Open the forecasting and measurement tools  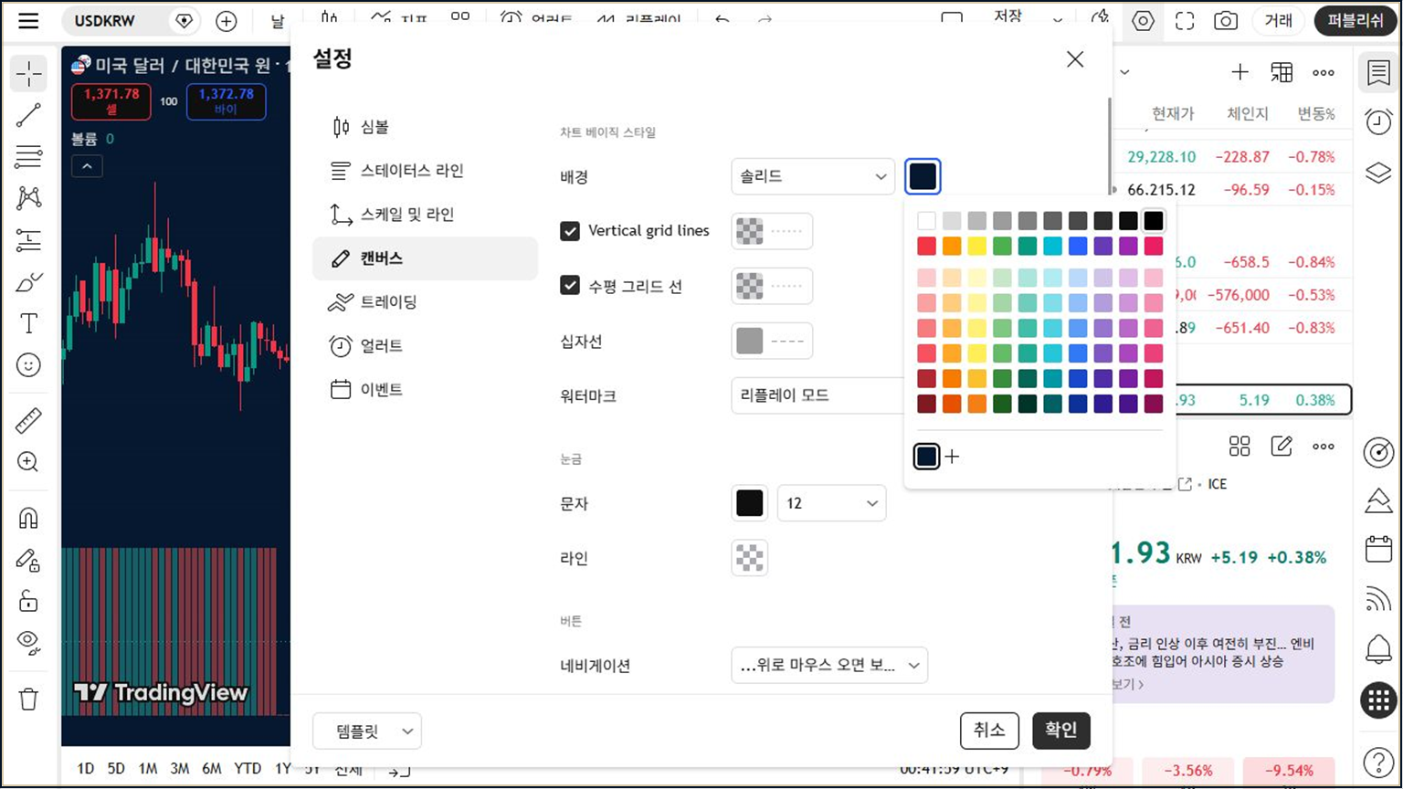tap(28, 240)
